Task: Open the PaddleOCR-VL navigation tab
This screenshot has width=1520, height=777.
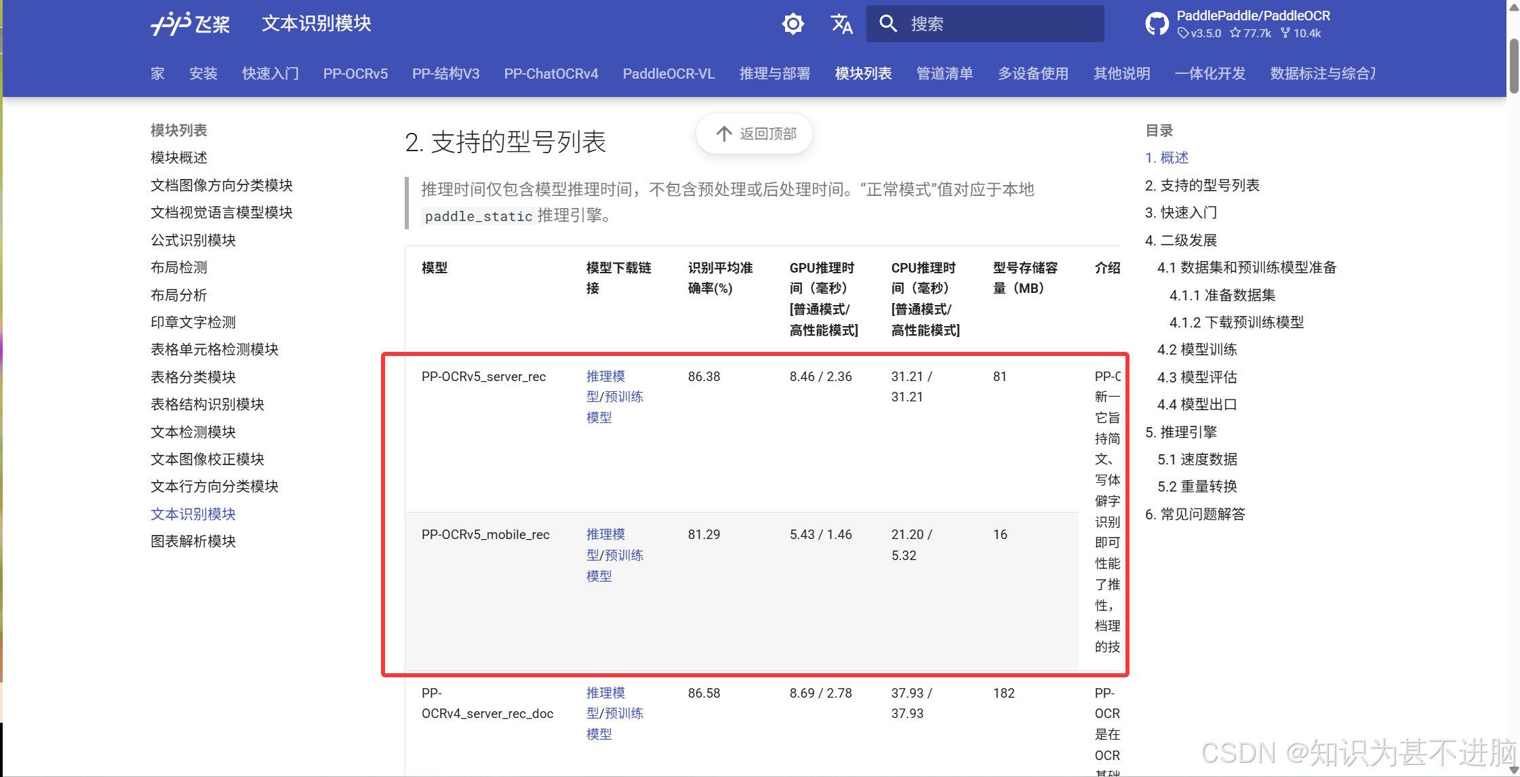Action: click(x=668, y=73)
